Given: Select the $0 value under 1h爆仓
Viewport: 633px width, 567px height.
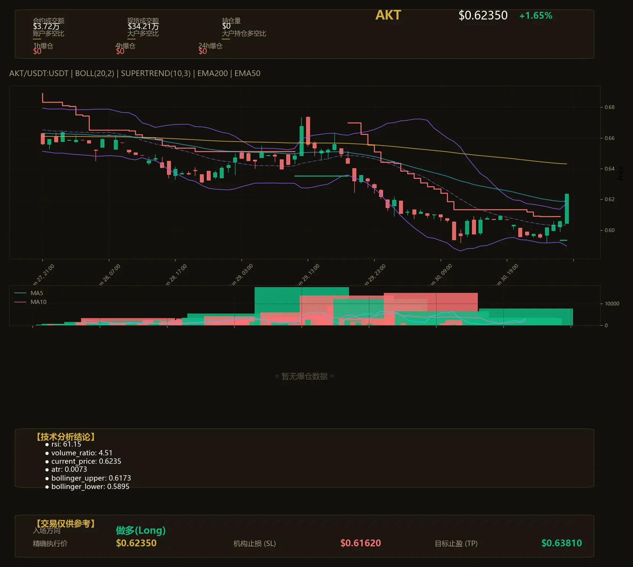Looking at the screenshot, I should click(37, 51).
